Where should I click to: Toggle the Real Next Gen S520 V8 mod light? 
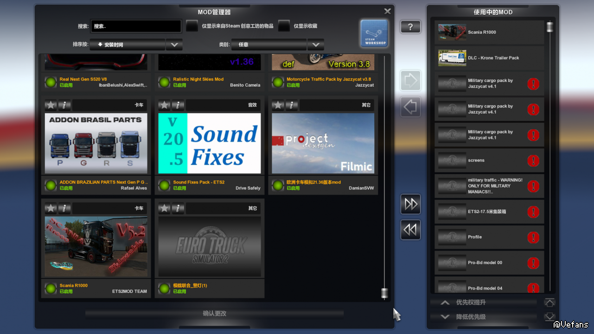(x=51, y=82)
